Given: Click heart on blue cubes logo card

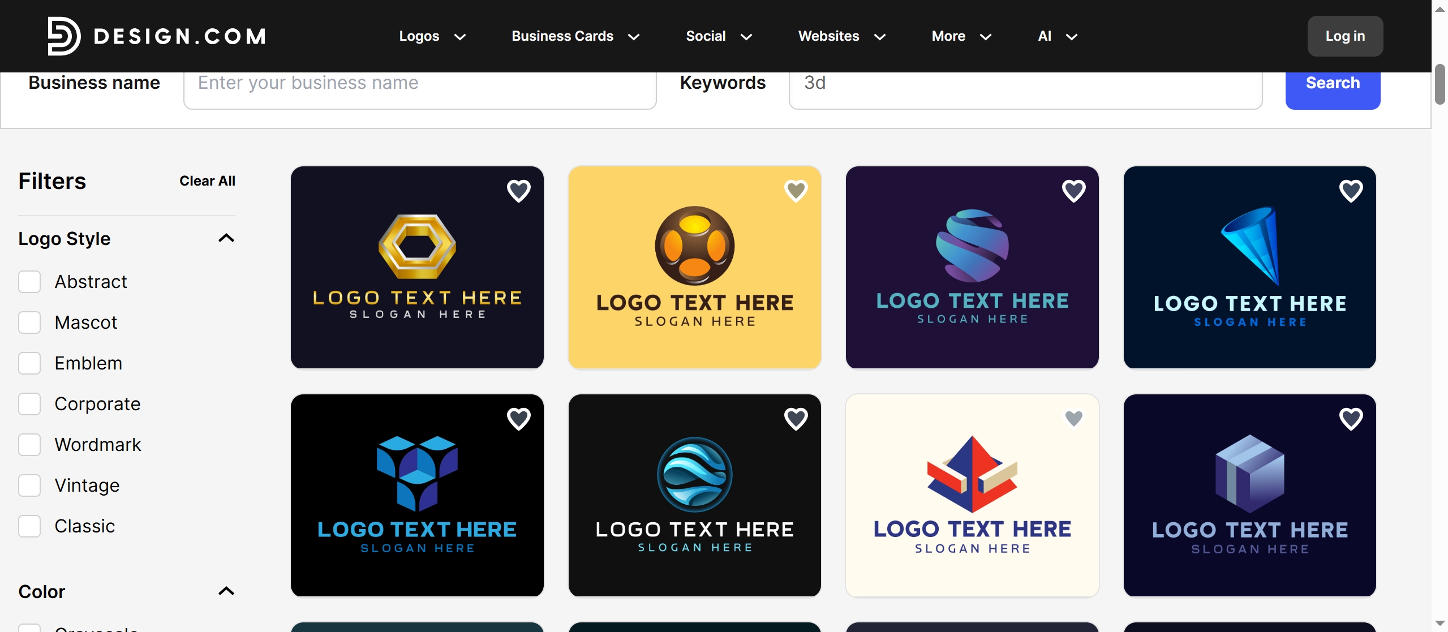Looking at the screenshot, I should (x=518, y=419).
